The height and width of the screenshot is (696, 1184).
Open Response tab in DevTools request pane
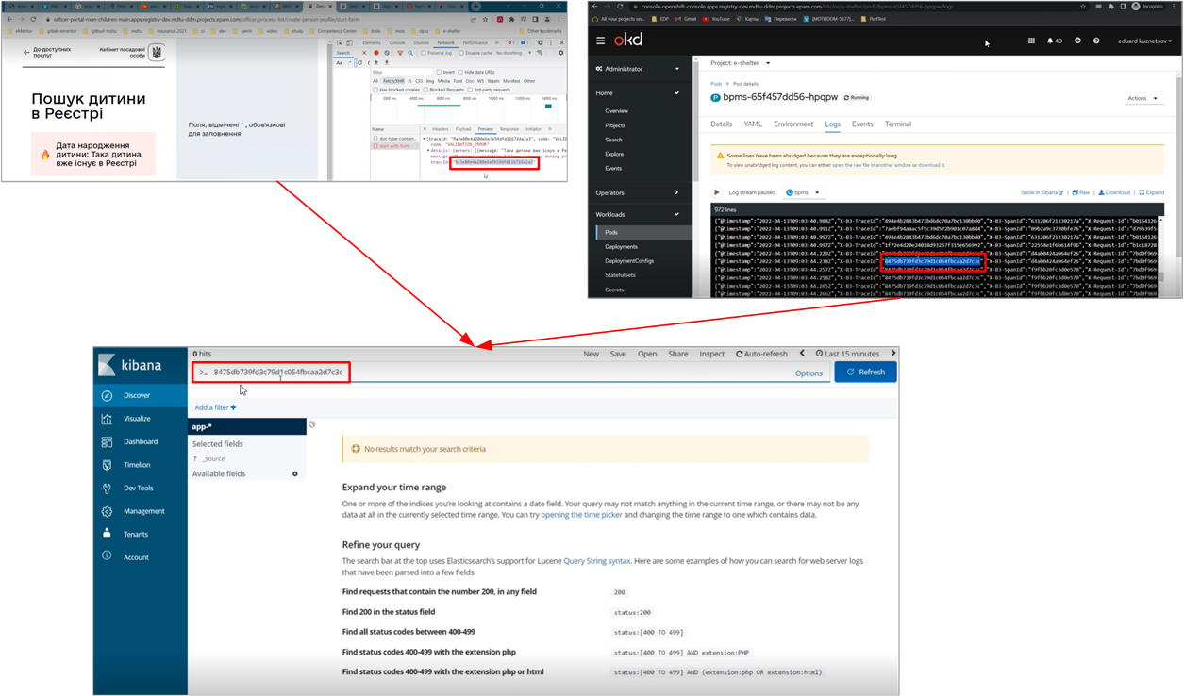click(x=509, y=129)
